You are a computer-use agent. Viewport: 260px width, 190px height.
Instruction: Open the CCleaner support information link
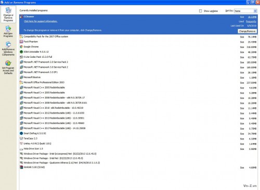point(41,21)
